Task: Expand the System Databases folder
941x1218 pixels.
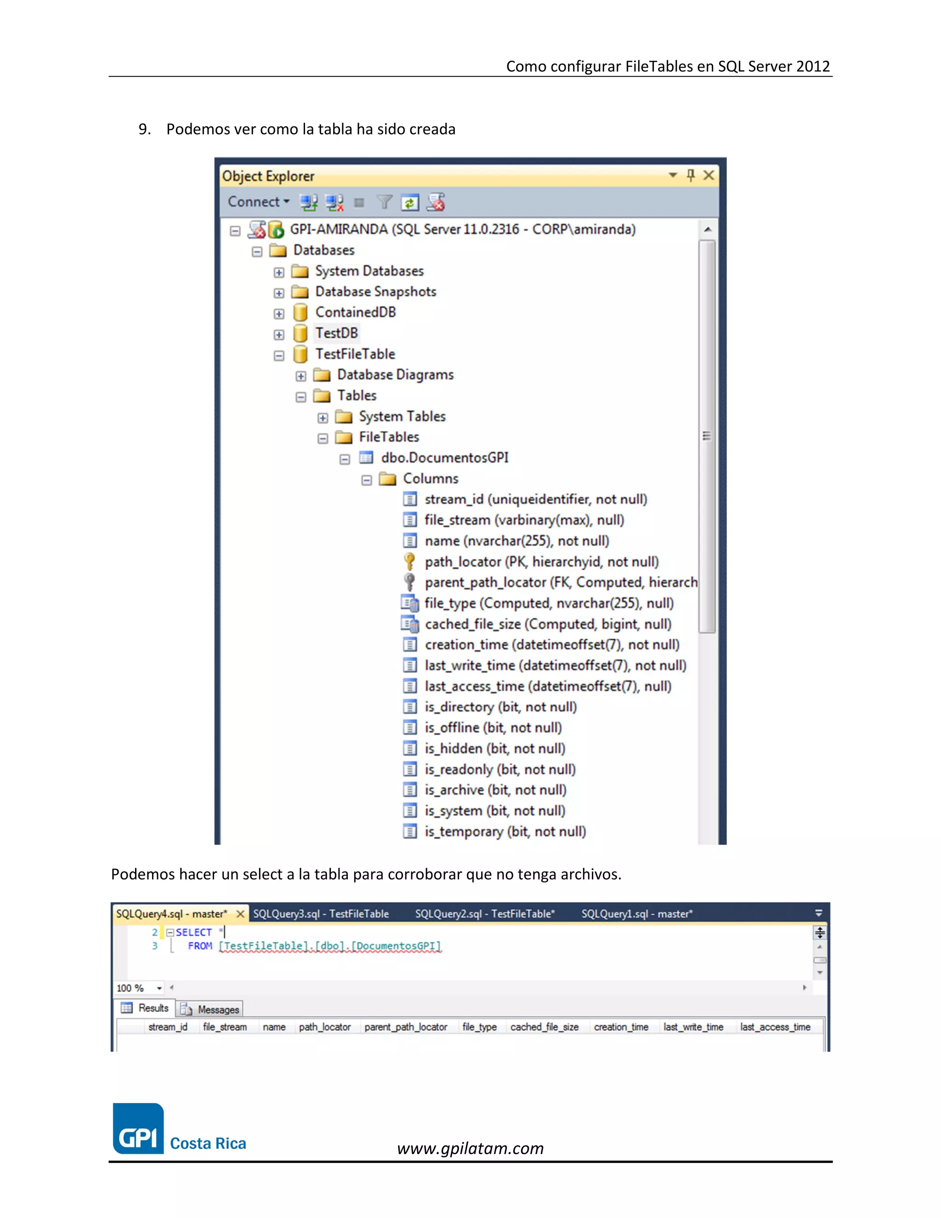Action: (x=279, y=272)
